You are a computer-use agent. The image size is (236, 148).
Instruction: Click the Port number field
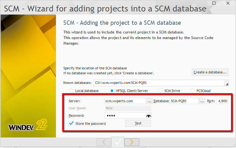pyautogui.click(x=222, y=101)
